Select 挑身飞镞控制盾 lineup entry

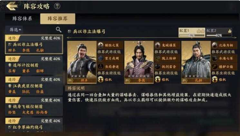tap(34, 106)
